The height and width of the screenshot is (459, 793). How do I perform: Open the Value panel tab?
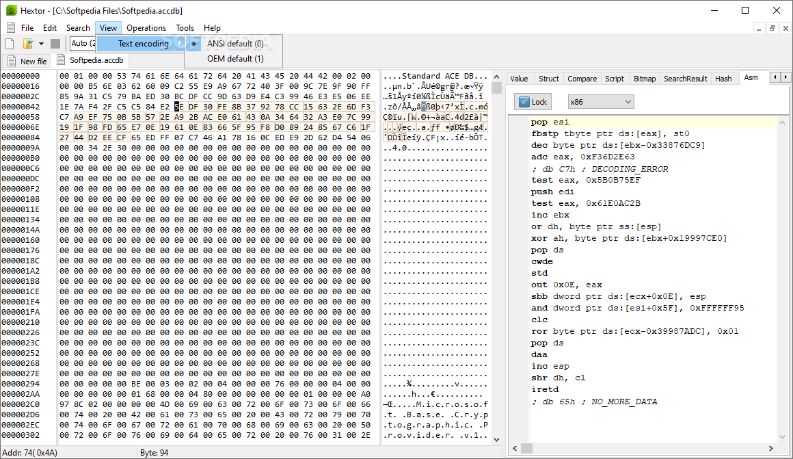pos(519,79)
